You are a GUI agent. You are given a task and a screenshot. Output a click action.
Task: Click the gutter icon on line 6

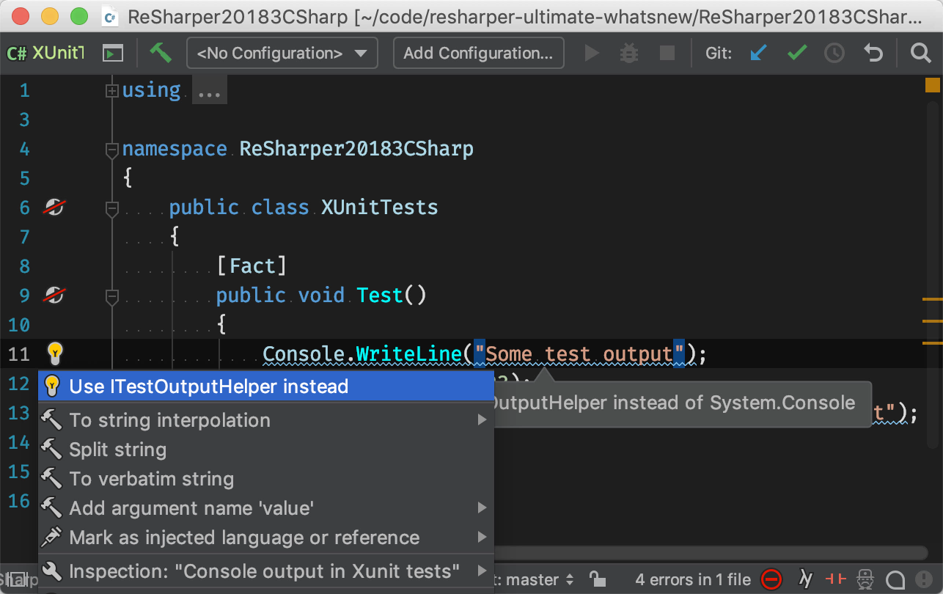click(x=54, y=208)
